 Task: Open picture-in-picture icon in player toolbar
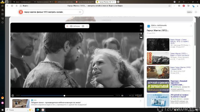(x=83, y=26)
